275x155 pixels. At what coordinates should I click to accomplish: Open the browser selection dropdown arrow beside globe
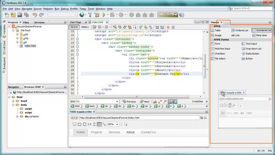pyautogui.click(x=86, y=15)
